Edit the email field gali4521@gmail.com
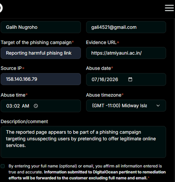The width and height of the screenshot is (175, 182). point(126,27)
